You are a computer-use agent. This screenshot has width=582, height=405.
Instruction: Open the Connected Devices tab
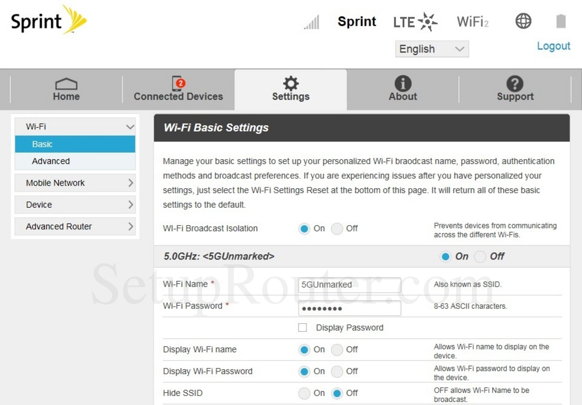[x=178, y=89]
